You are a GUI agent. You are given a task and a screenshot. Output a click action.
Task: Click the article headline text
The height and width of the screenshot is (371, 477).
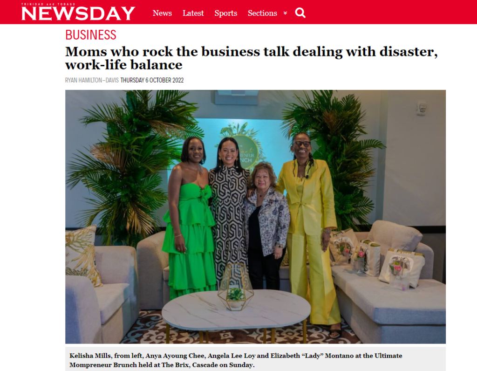pos(251,58)
